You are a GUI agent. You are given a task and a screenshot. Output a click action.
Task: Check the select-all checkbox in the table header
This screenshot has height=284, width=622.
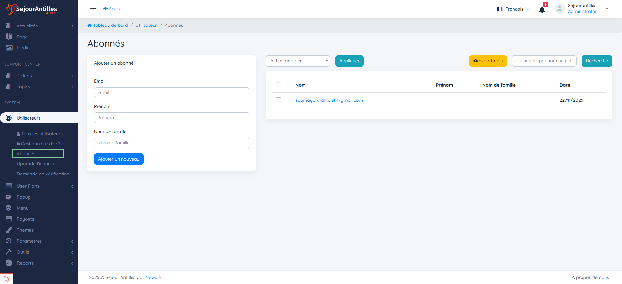click(279, 85)
